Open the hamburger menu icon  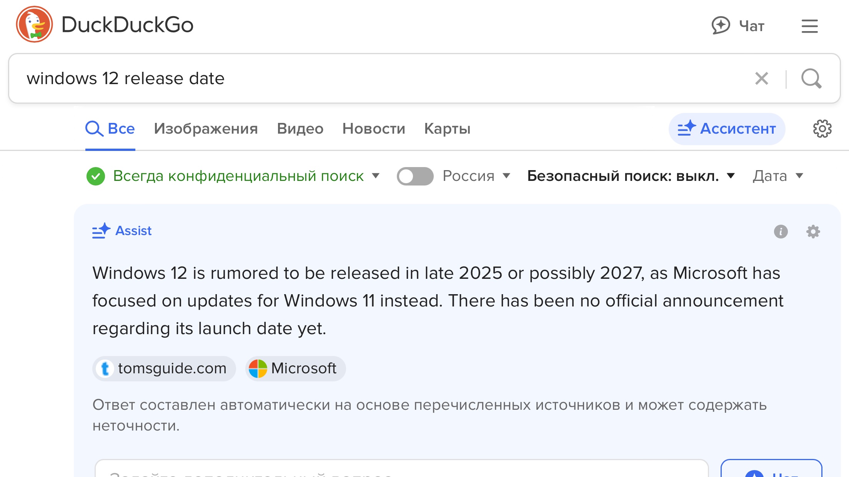tap(809, 26)
